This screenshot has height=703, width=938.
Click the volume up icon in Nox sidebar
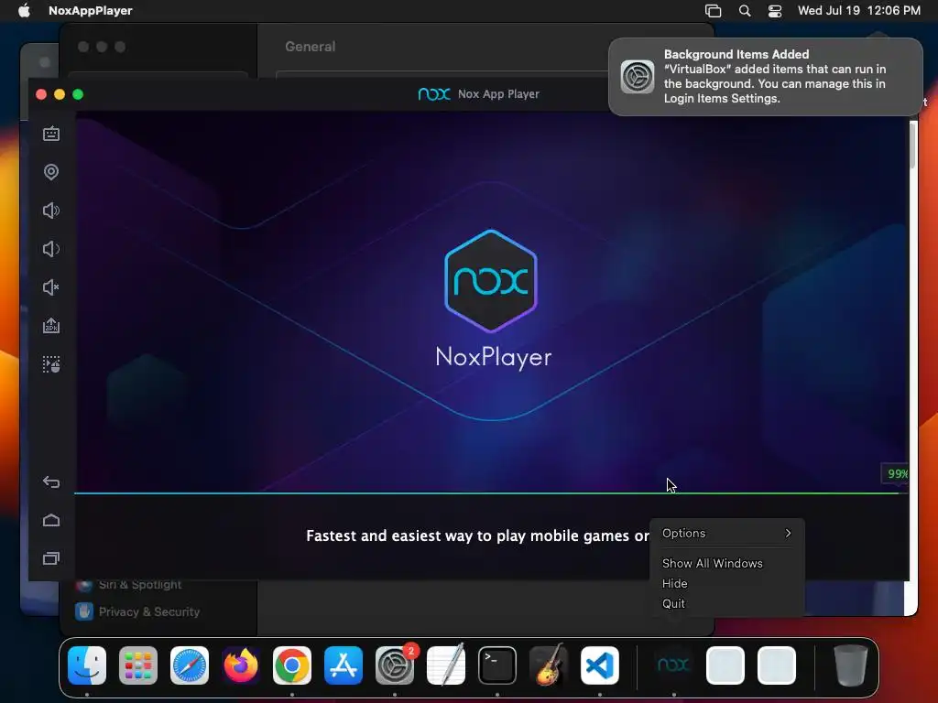[51, 211]
